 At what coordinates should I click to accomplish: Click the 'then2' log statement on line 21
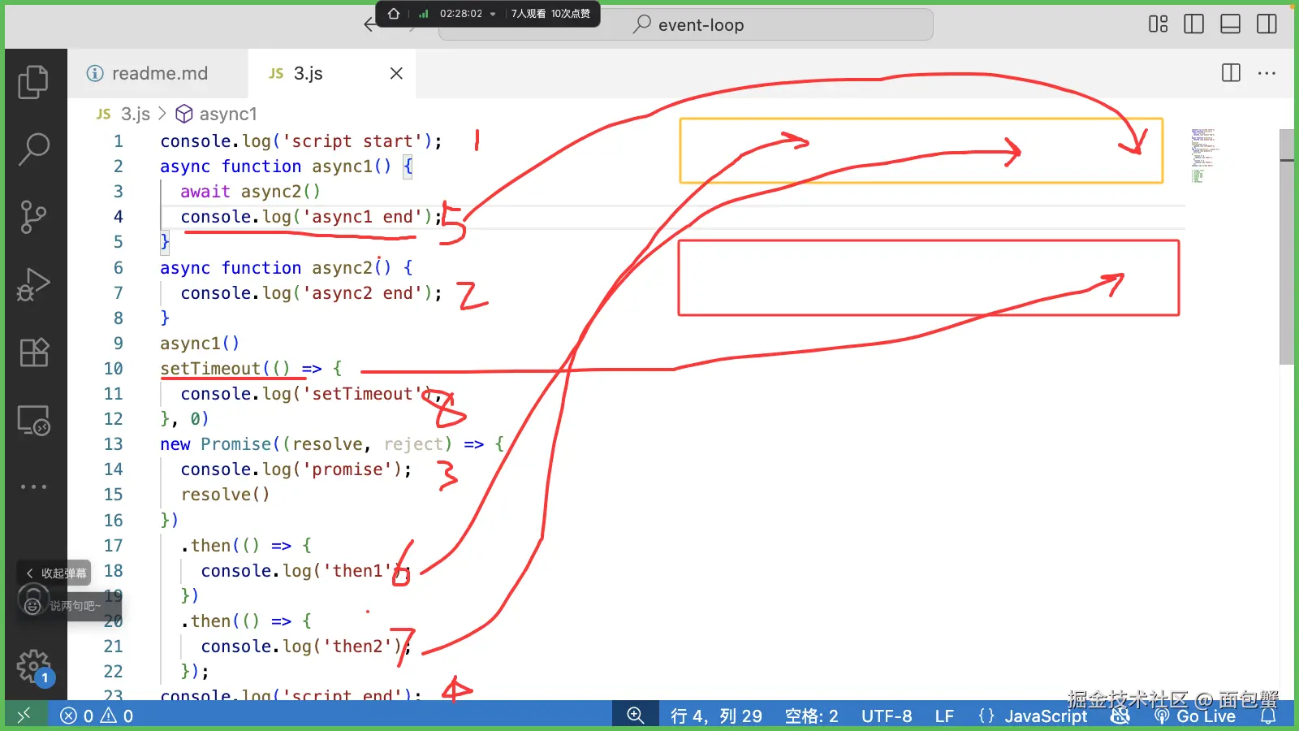(307, 647)
